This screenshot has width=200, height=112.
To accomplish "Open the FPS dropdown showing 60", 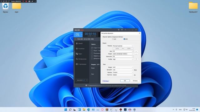I will [123, 51].
